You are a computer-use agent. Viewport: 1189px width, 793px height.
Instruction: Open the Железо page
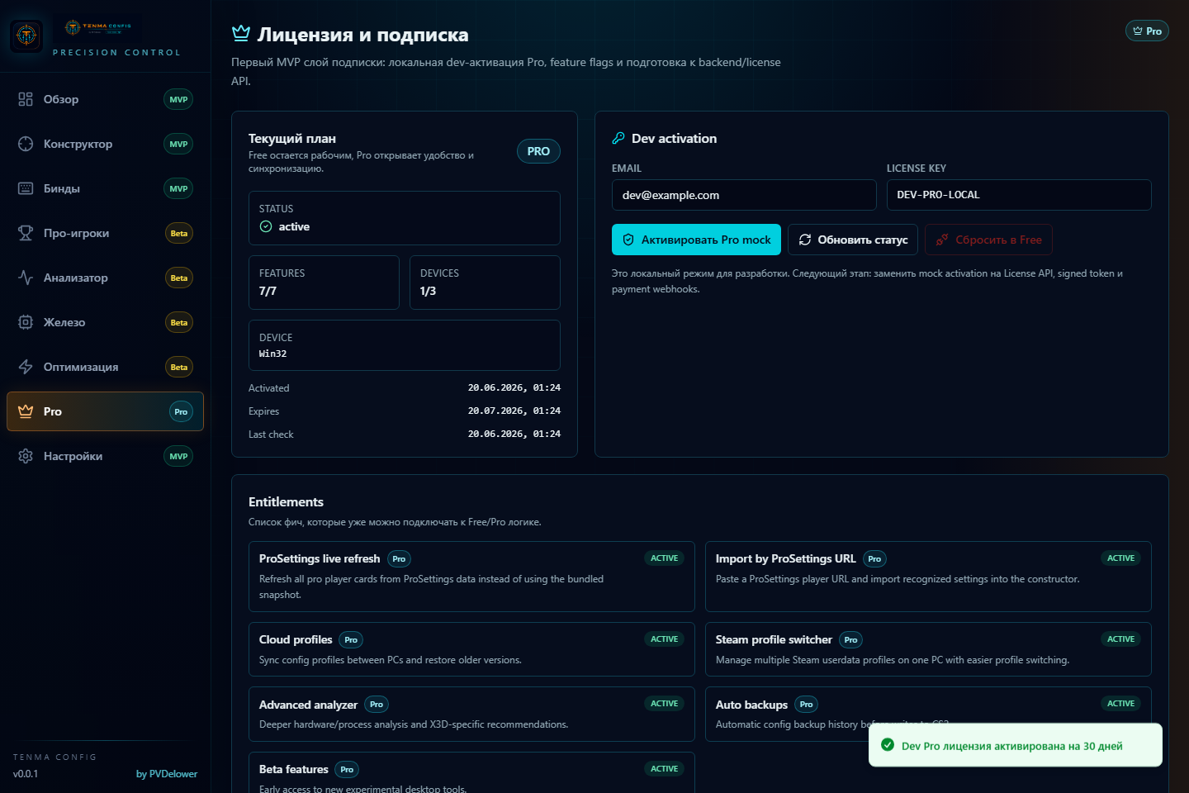[x=105, y=322]
